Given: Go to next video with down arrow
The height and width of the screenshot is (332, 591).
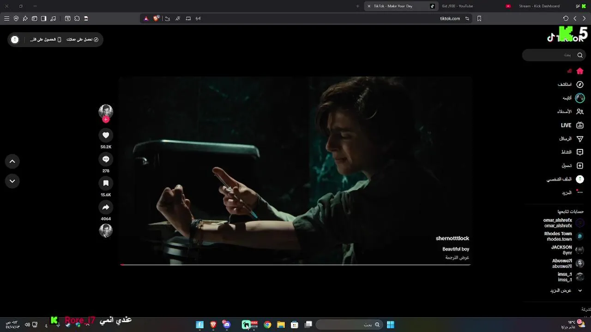Looking at the screenshot, I should pyautogui.click(x=12, y=181).
